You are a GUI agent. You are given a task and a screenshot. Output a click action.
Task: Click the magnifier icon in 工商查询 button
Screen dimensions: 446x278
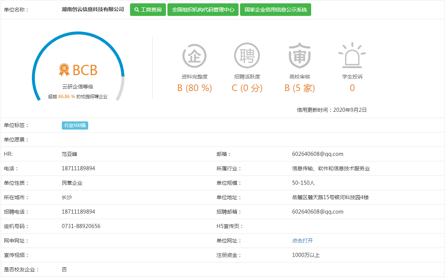(x=137, y=10)
